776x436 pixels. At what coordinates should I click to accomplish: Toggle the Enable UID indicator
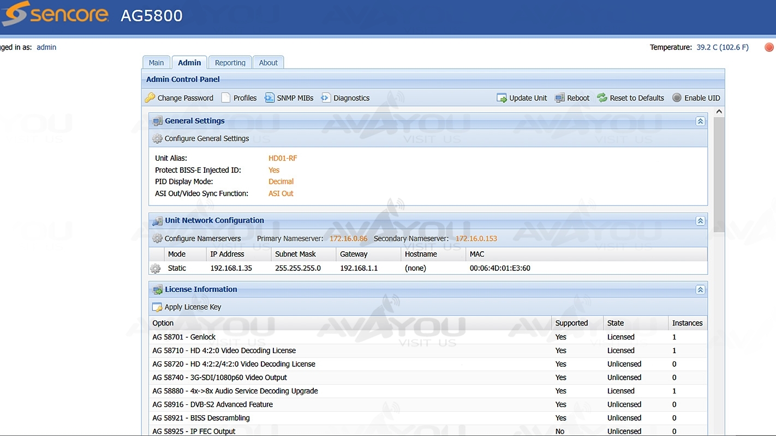(677, 98)
